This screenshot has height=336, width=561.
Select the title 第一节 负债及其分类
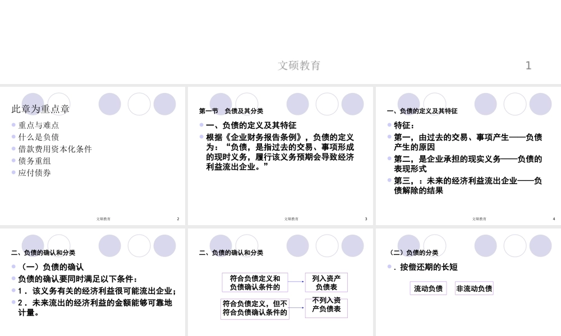coord(231,111)
